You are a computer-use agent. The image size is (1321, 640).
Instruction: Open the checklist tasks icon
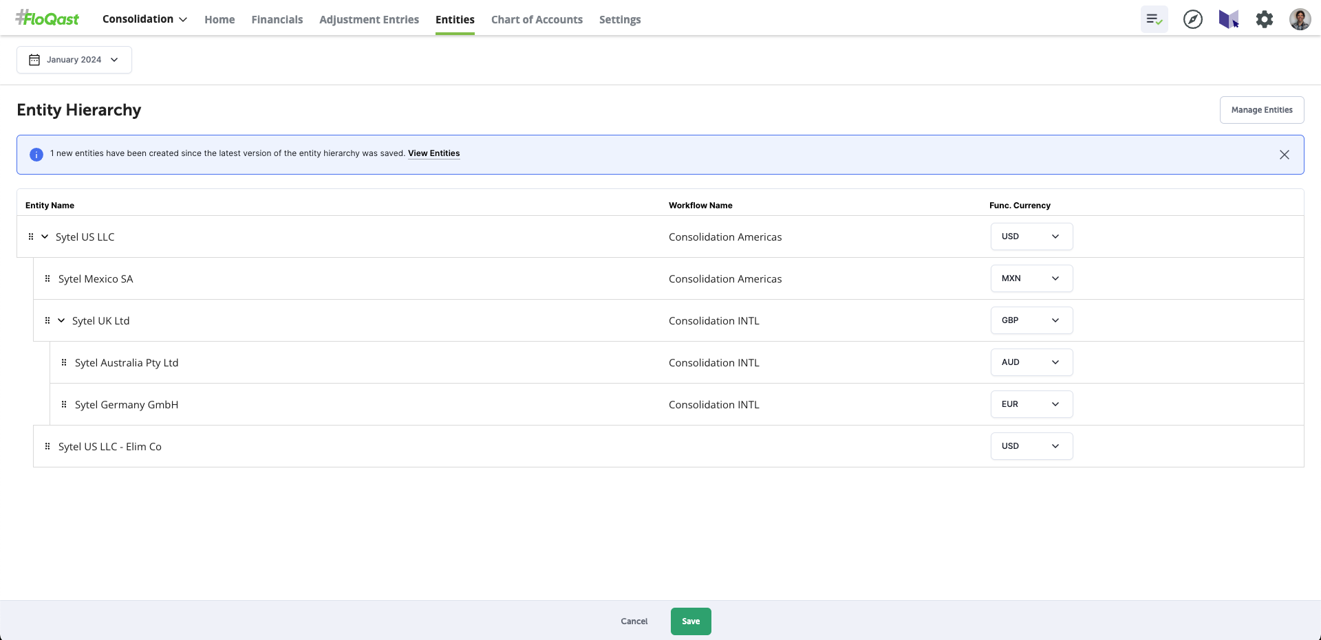(x=1154, y=19)
